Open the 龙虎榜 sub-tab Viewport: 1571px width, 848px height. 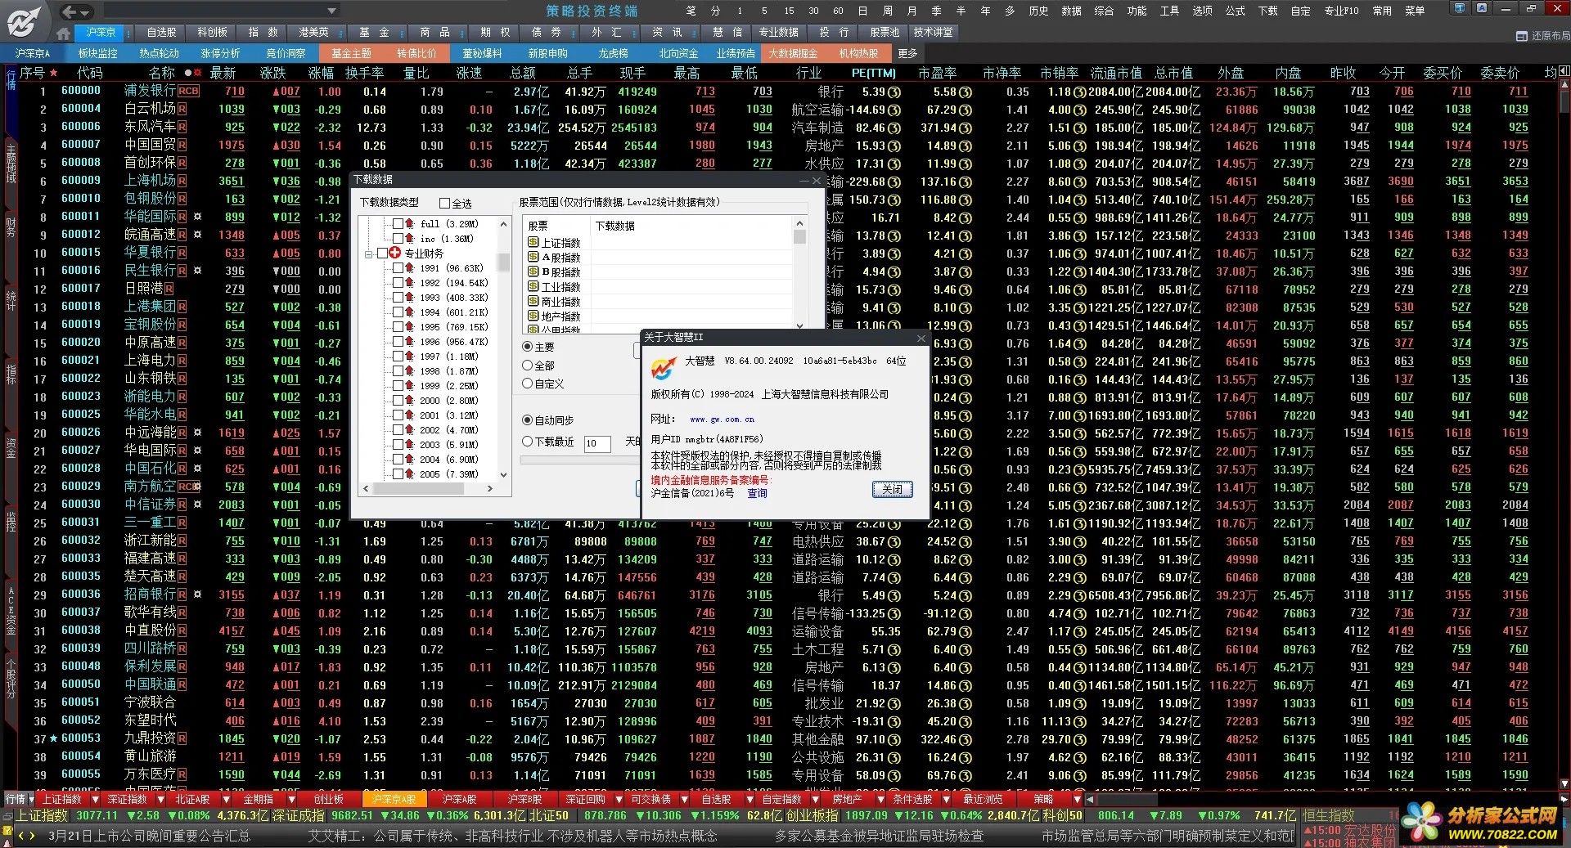tap(613, 53)
